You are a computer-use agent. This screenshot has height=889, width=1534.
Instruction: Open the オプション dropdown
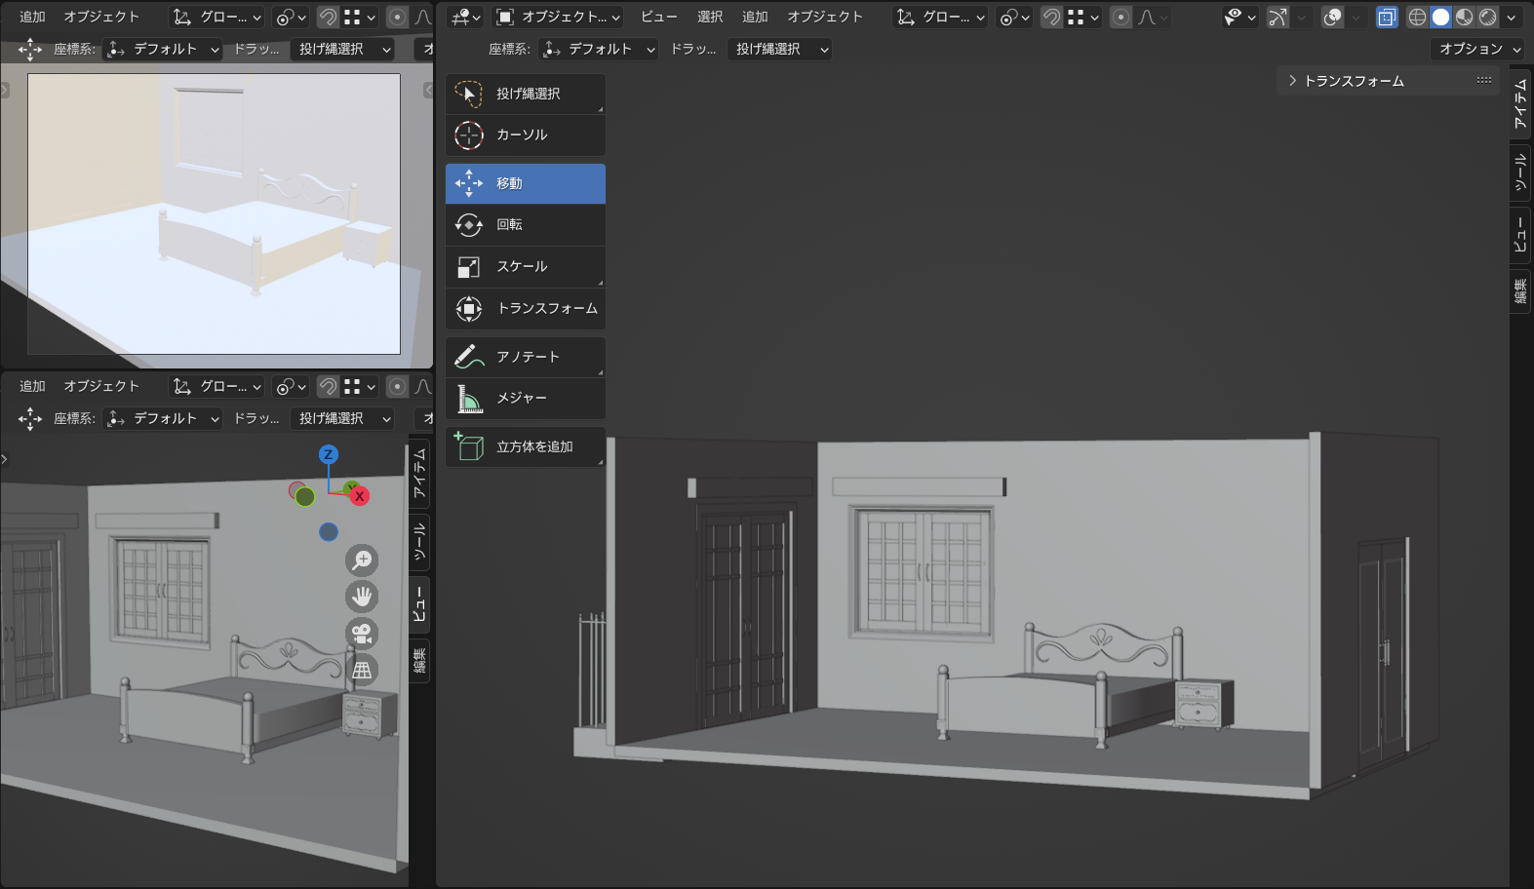click(1479, 49)
